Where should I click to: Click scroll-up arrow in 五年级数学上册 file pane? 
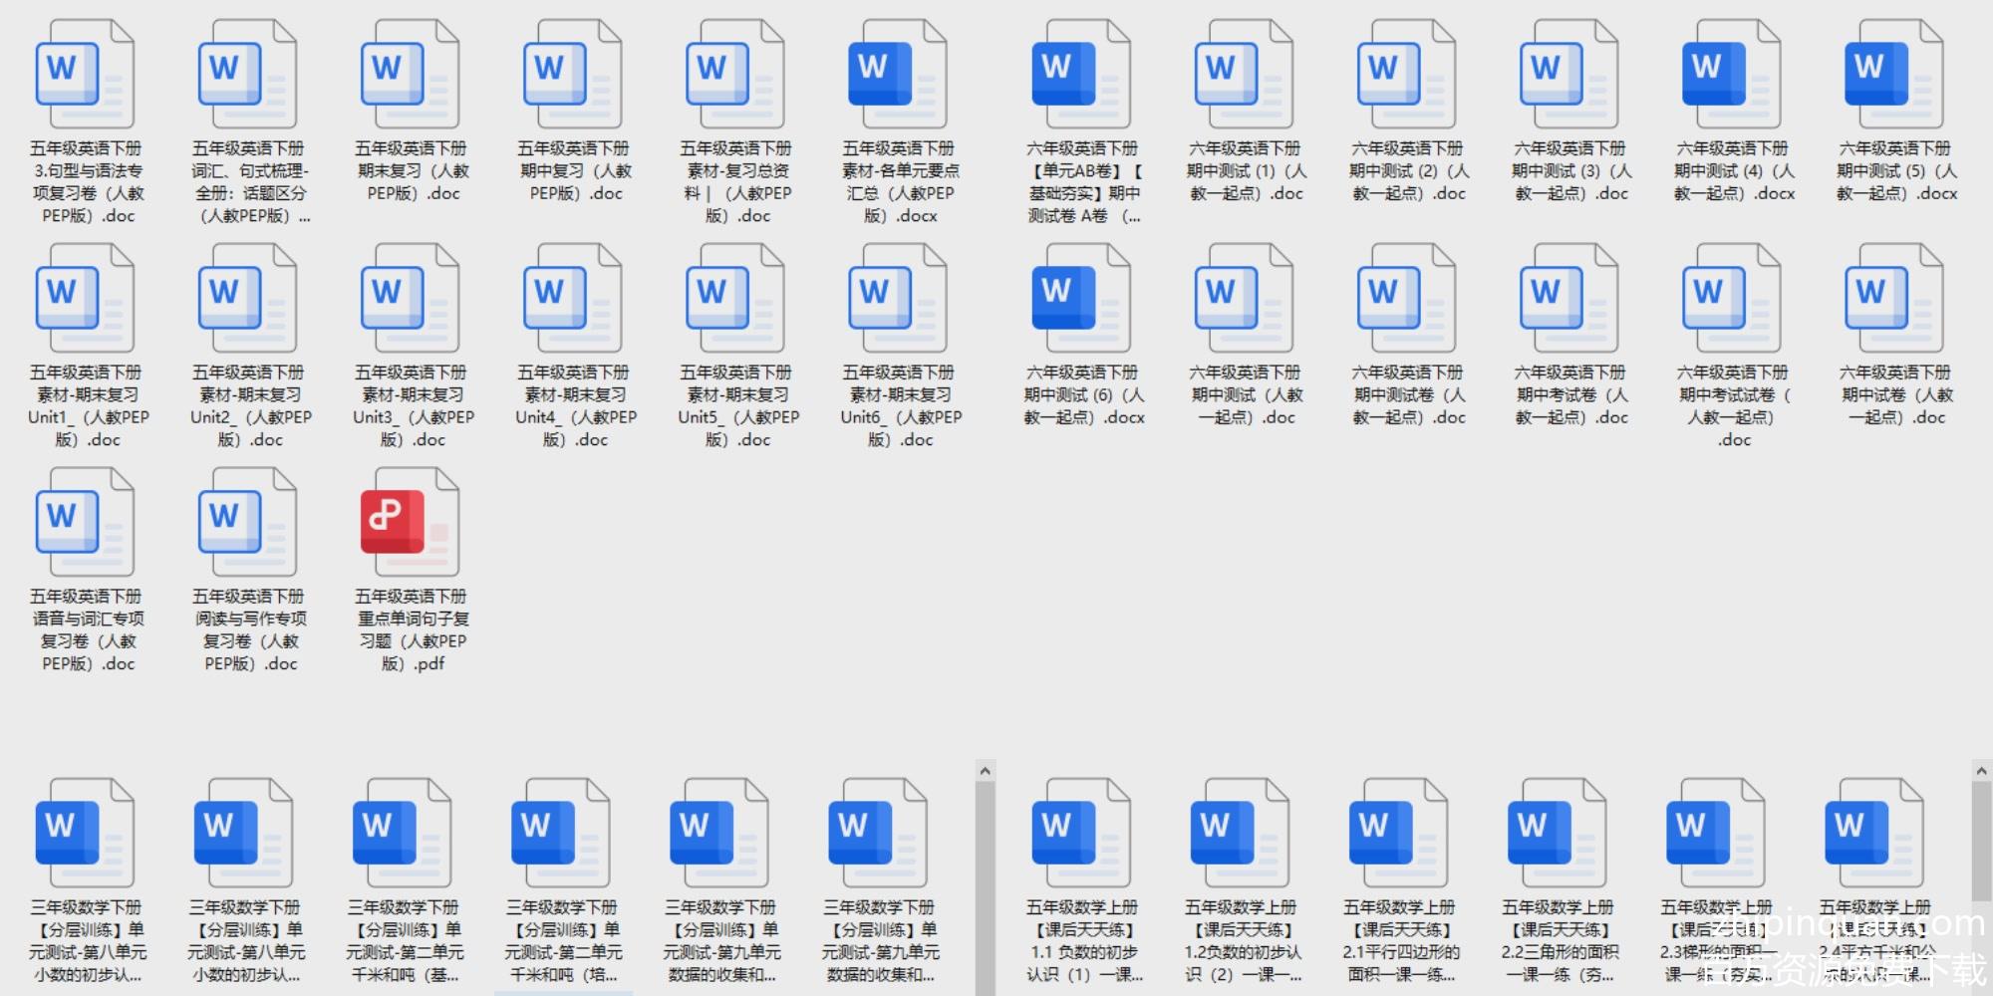[1981, 771]
